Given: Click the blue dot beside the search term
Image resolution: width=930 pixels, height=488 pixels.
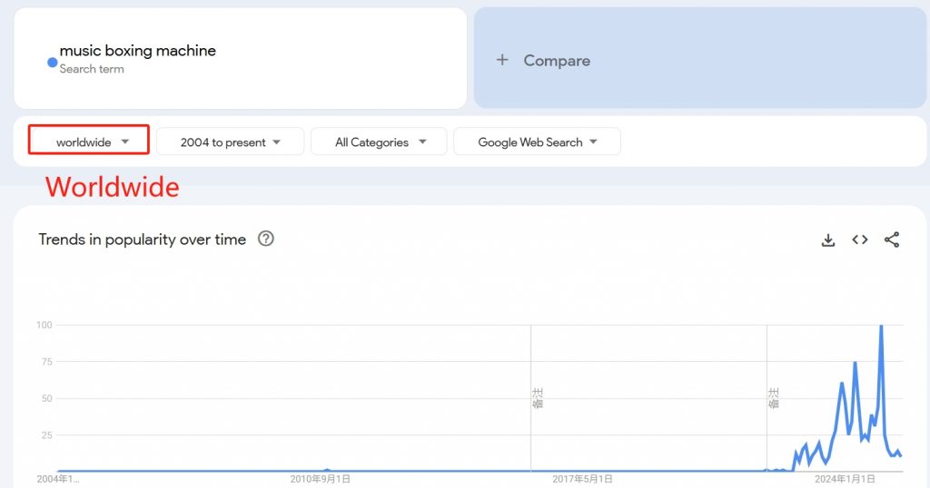Looking at the screenshot, I should pyautogui.click(x=52, y=63).
